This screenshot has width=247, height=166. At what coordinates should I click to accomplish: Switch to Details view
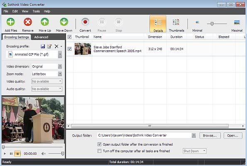coord(158,24)
